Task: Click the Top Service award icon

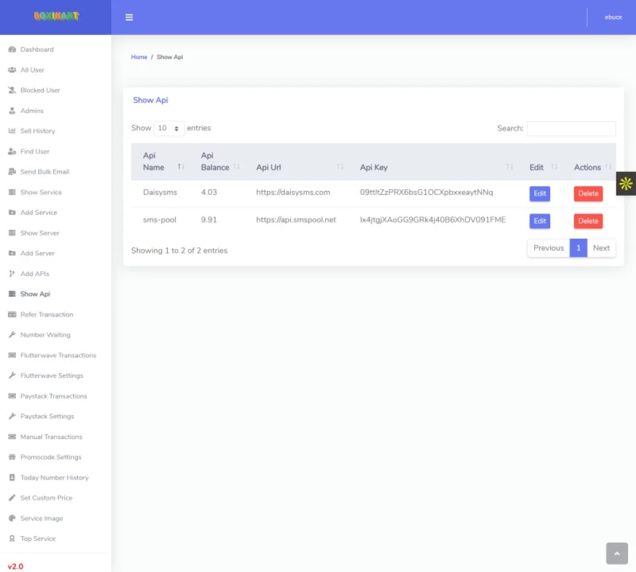Action: pos(12,539)
